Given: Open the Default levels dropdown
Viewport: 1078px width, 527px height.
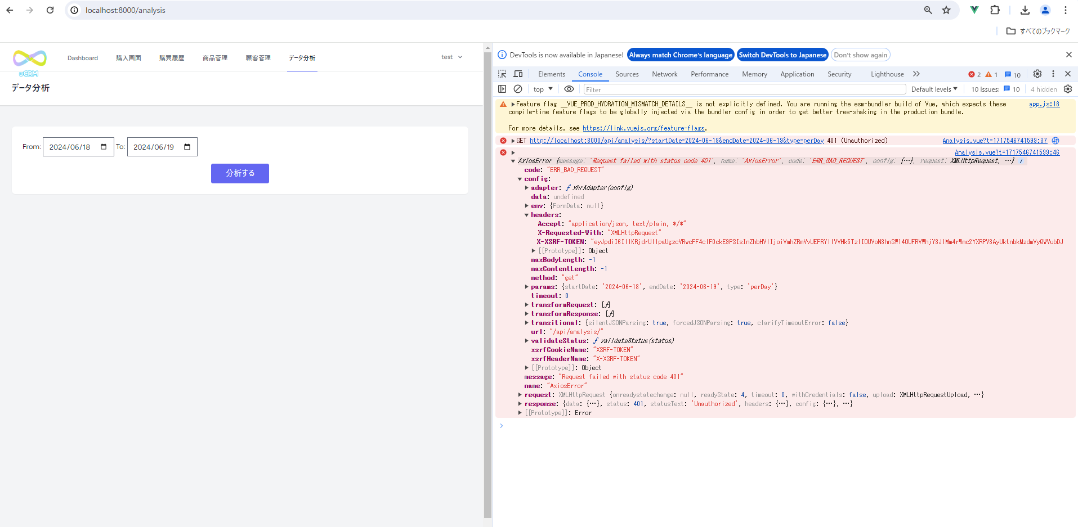Looking at the screenshot, I should coord(934,89).
